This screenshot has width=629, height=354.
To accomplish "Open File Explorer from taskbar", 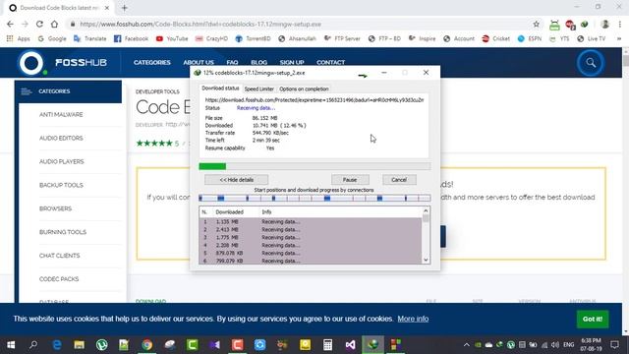I will point(79,345).
